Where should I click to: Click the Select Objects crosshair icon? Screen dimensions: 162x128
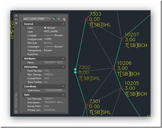59,19
